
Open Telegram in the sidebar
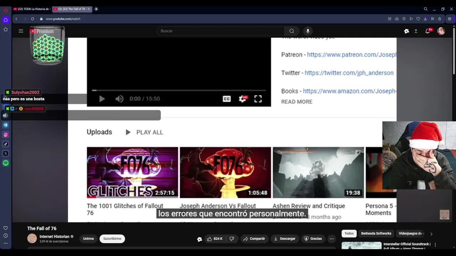tap(6, 125)
